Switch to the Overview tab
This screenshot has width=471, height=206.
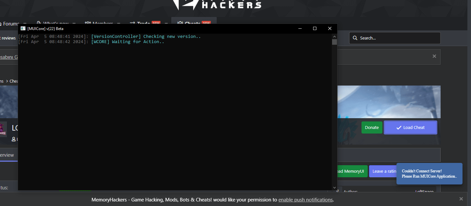(7, 155)
